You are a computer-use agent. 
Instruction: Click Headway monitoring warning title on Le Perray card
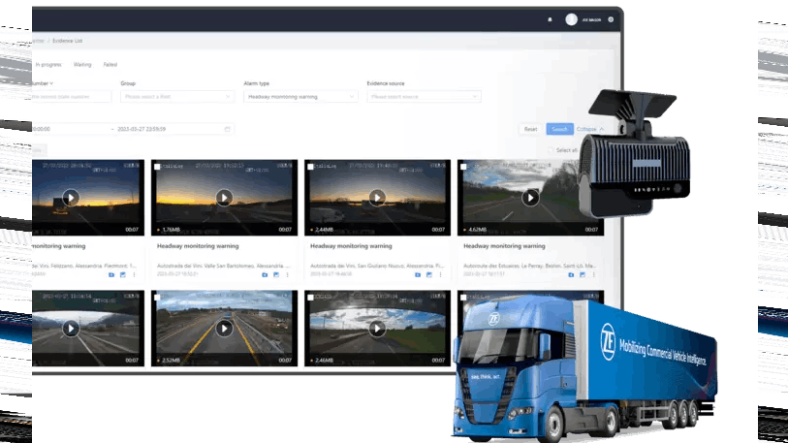504,246
